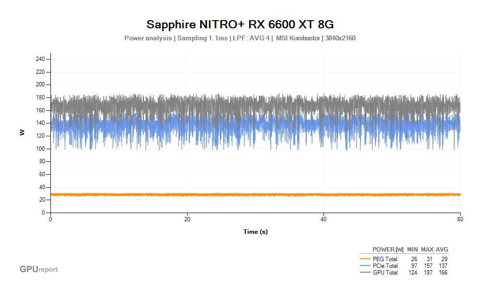480x288 pixels.
Task: Click PCIe Total average value 137
Action: pos(443,265)
